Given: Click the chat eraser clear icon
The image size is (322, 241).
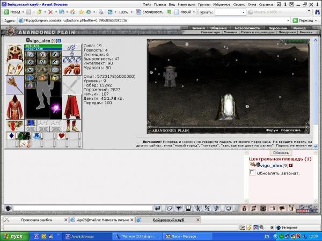Looking at the screenshot, I should 170,208.
